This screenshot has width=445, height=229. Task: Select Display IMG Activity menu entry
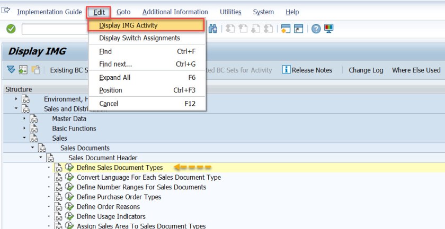(x=128, y=25)
